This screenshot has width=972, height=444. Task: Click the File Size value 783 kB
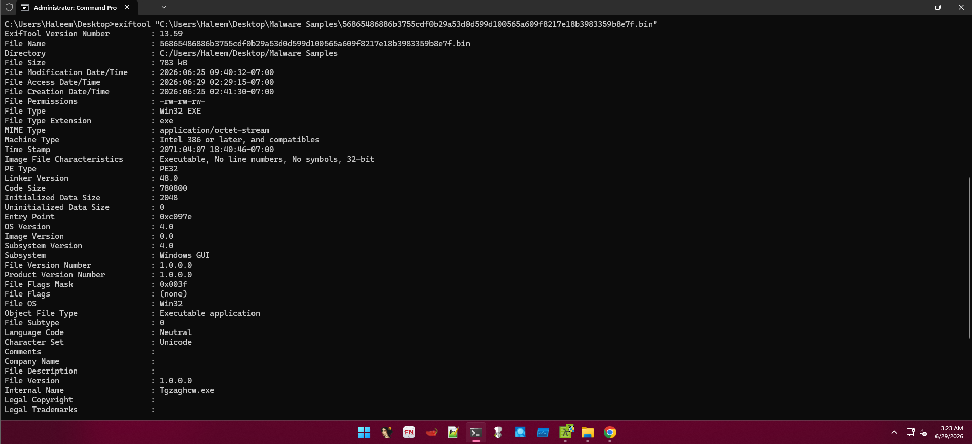pyautogui.click(x=173, y=63)
